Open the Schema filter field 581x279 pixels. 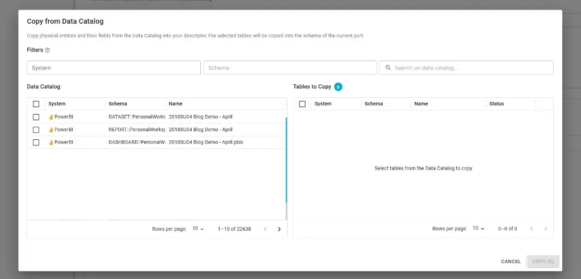(290, 67)
